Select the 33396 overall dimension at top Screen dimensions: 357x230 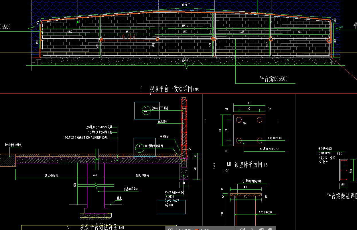pyautogui.click(x=185, y=5)
